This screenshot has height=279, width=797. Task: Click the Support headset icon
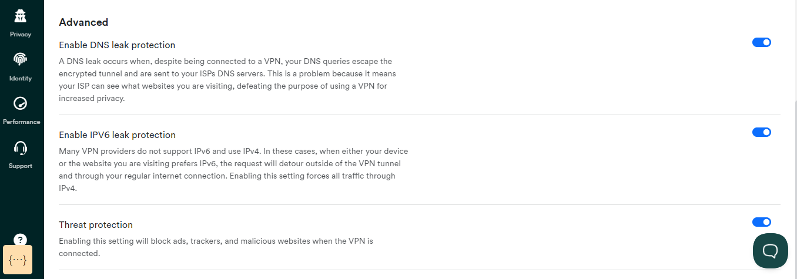[20, 147]
